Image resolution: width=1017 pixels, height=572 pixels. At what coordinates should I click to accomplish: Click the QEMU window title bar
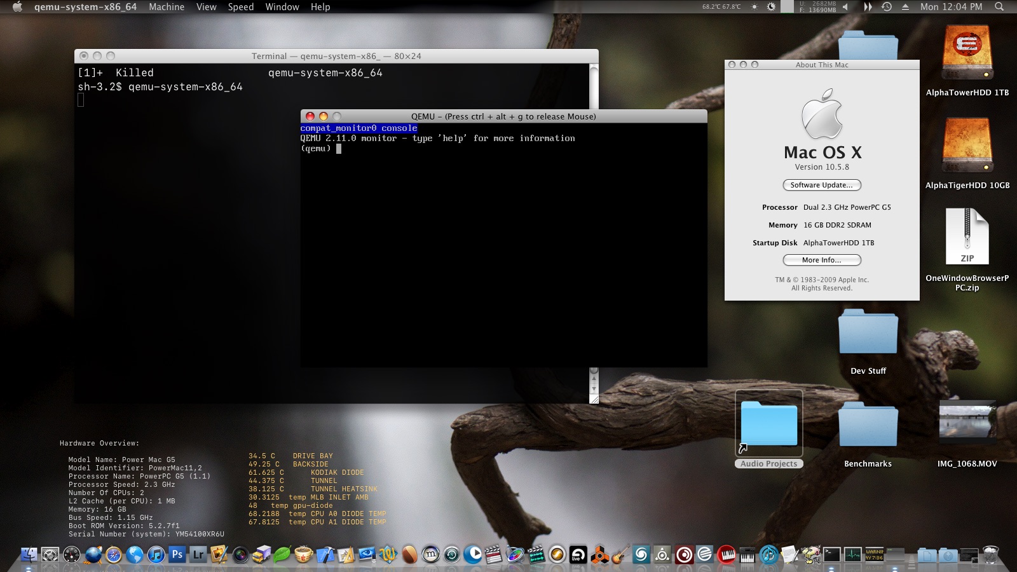[x=503, y=116]
